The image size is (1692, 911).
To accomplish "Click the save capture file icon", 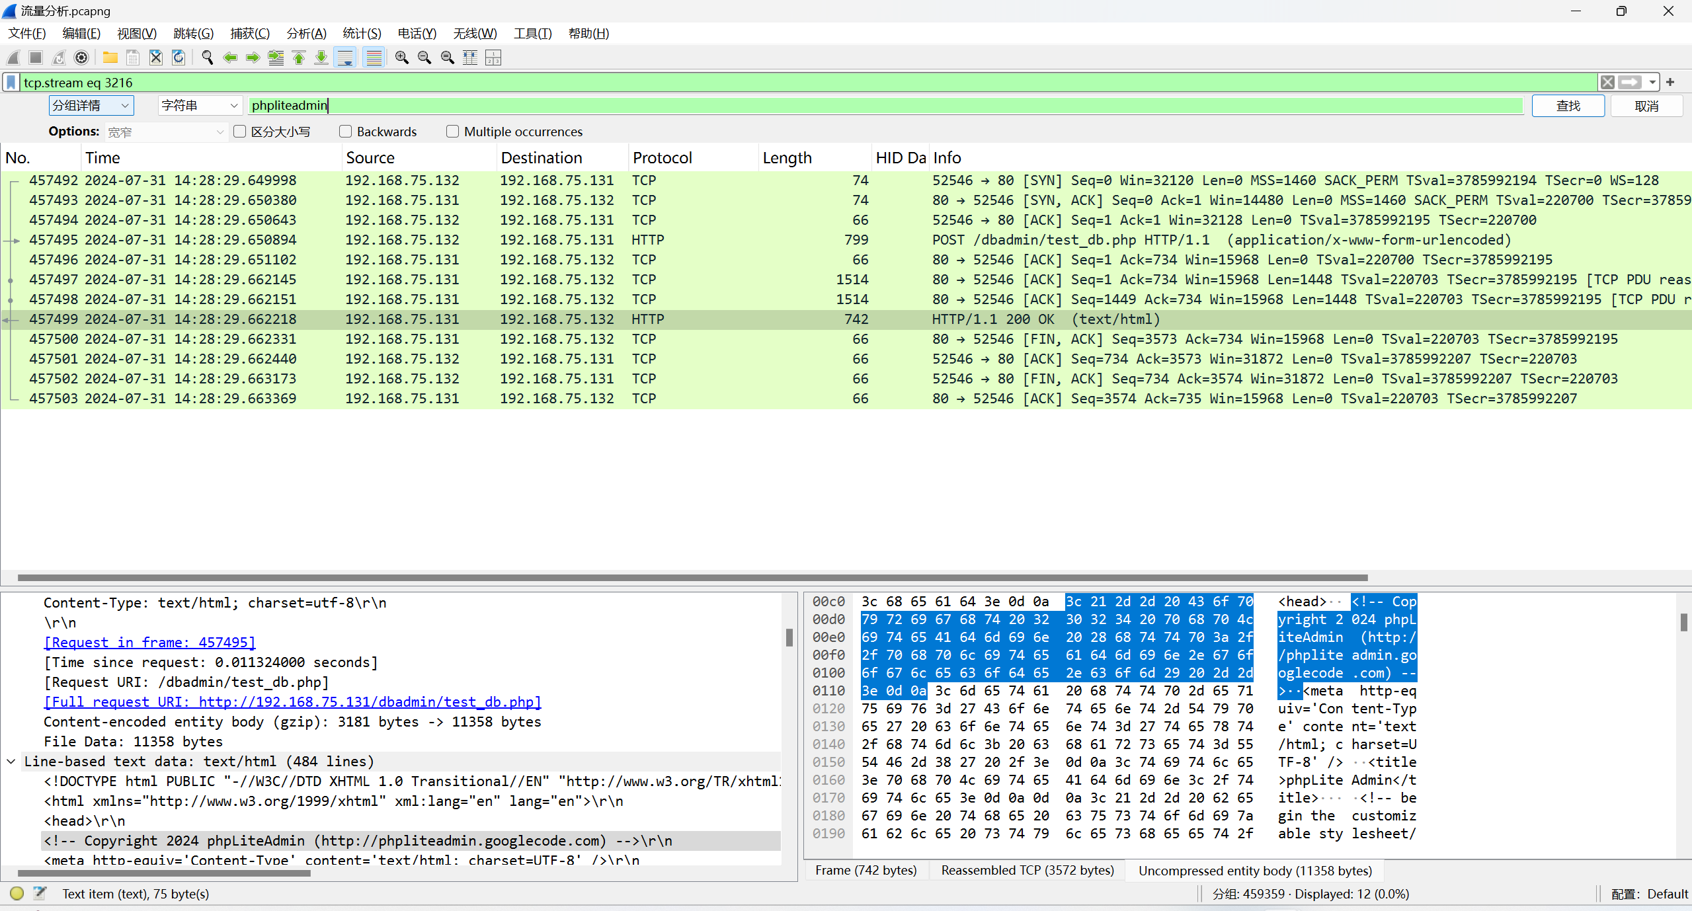I will 133,58.
